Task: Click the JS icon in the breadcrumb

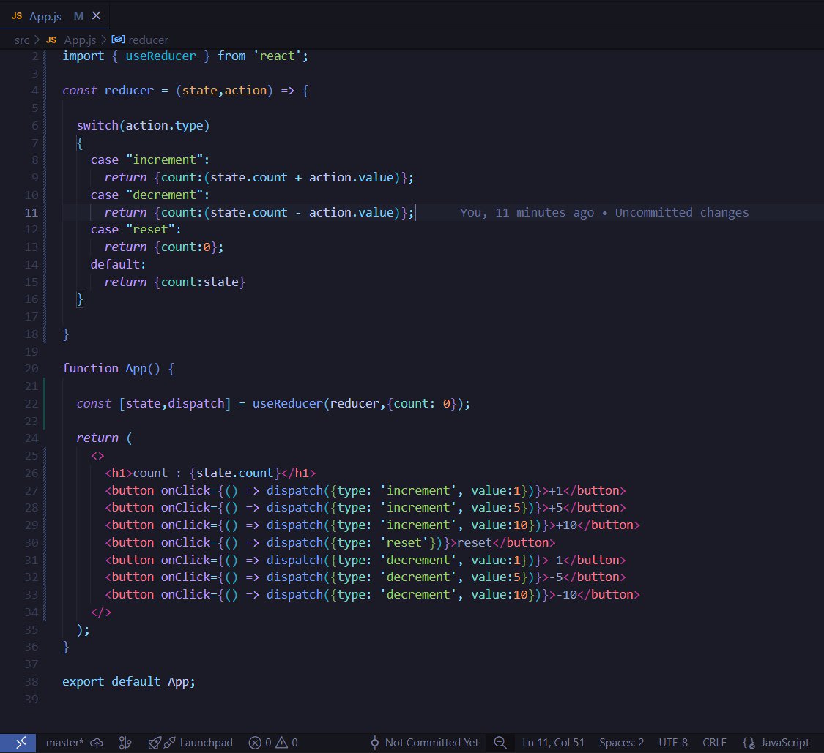Action: click(x=51, y=40)
